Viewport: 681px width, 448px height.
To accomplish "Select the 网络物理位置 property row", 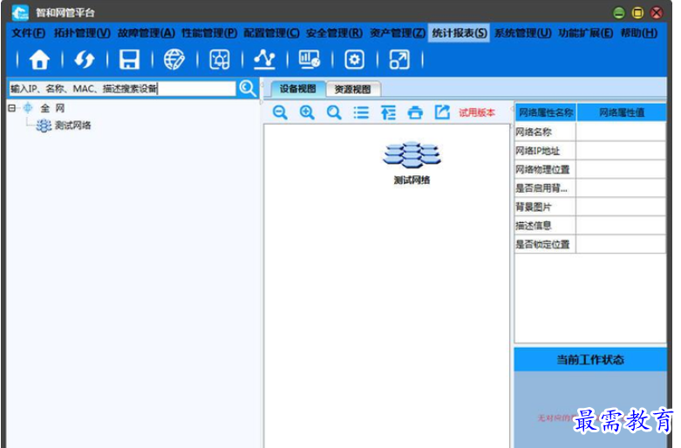I will (x=590, y=169).
